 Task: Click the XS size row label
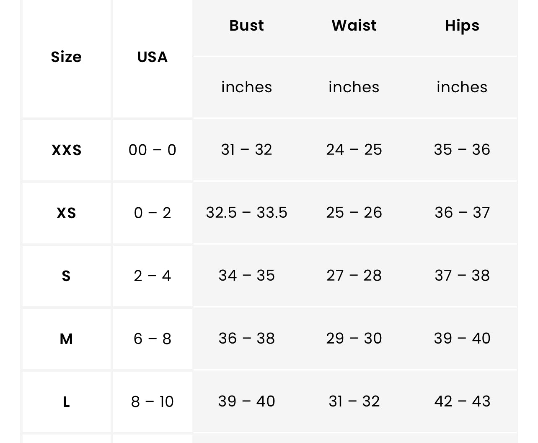(66, 213)
